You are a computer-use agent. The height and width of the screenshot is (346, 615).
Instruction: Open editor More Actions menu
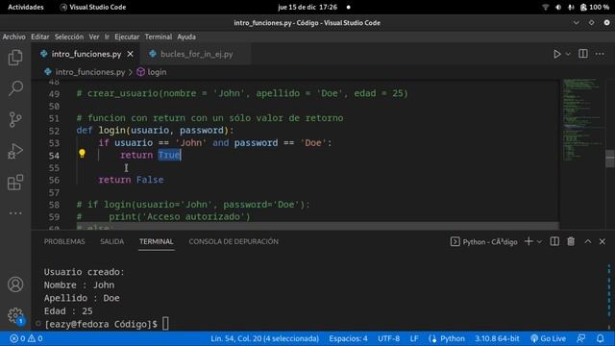(x=600, y=54)
